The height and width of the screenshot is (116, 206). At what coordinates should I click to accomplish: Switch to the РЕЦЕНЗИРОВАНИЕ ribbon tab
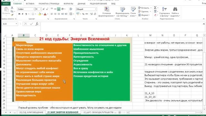click(x=98, y=4)
